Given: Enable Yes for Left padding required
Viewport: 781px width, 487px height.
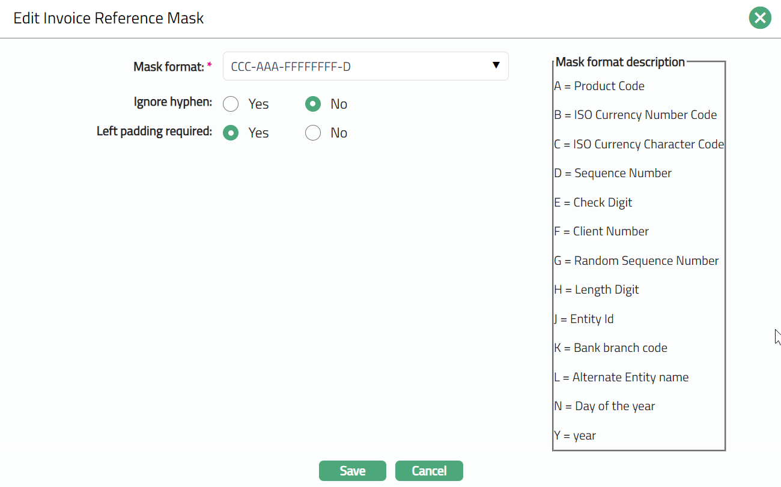Looking at the screenshot, I should click(231, 133).
